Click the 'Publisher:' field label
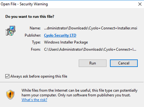Viewport: 144px width, 107px height. pyautogui.click(x=33, y=35)
